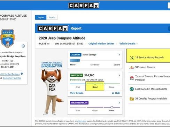Open the Customer Favorites link
Viewport: 170px width, 127px height.
coord(12,78)
